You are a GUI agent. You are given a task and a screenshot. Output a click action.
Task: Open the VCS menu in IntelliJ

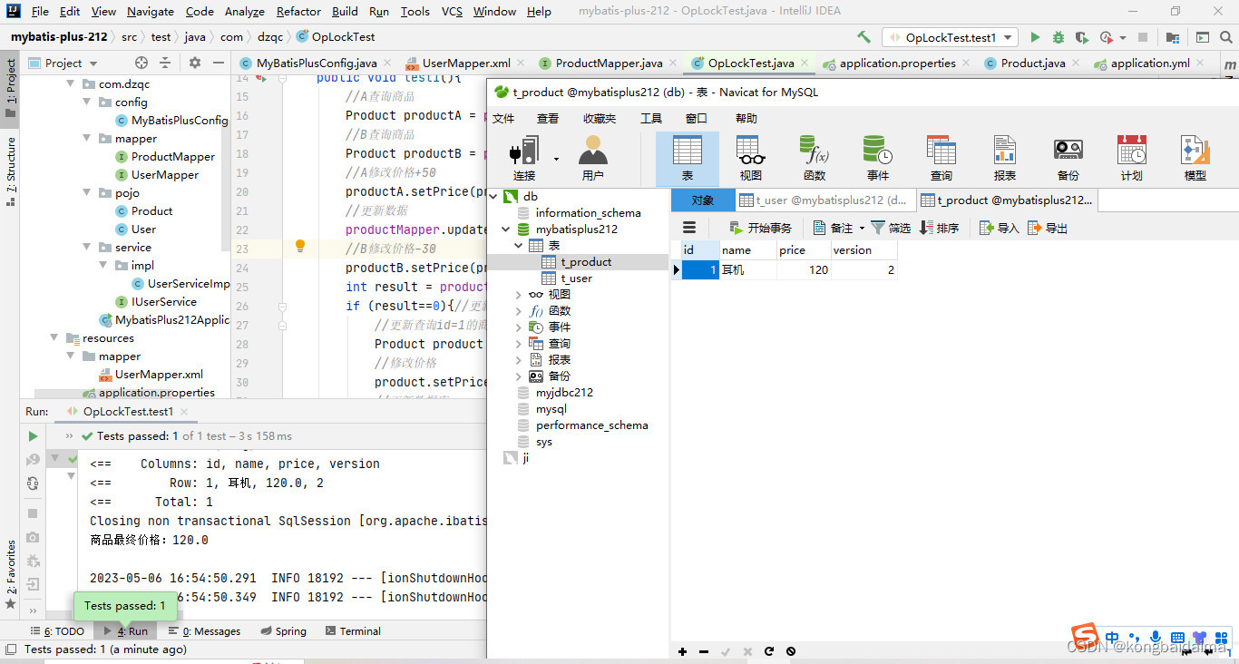452,12
